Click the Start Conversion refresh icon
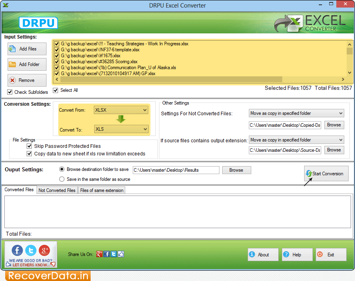The width and height of the screenshot is (355, 281). 308,173
